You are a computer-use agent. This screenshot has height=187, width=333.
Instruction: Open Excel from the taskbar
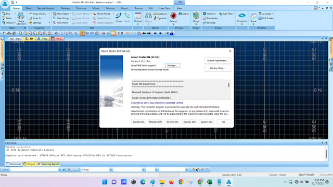(210, 182)
